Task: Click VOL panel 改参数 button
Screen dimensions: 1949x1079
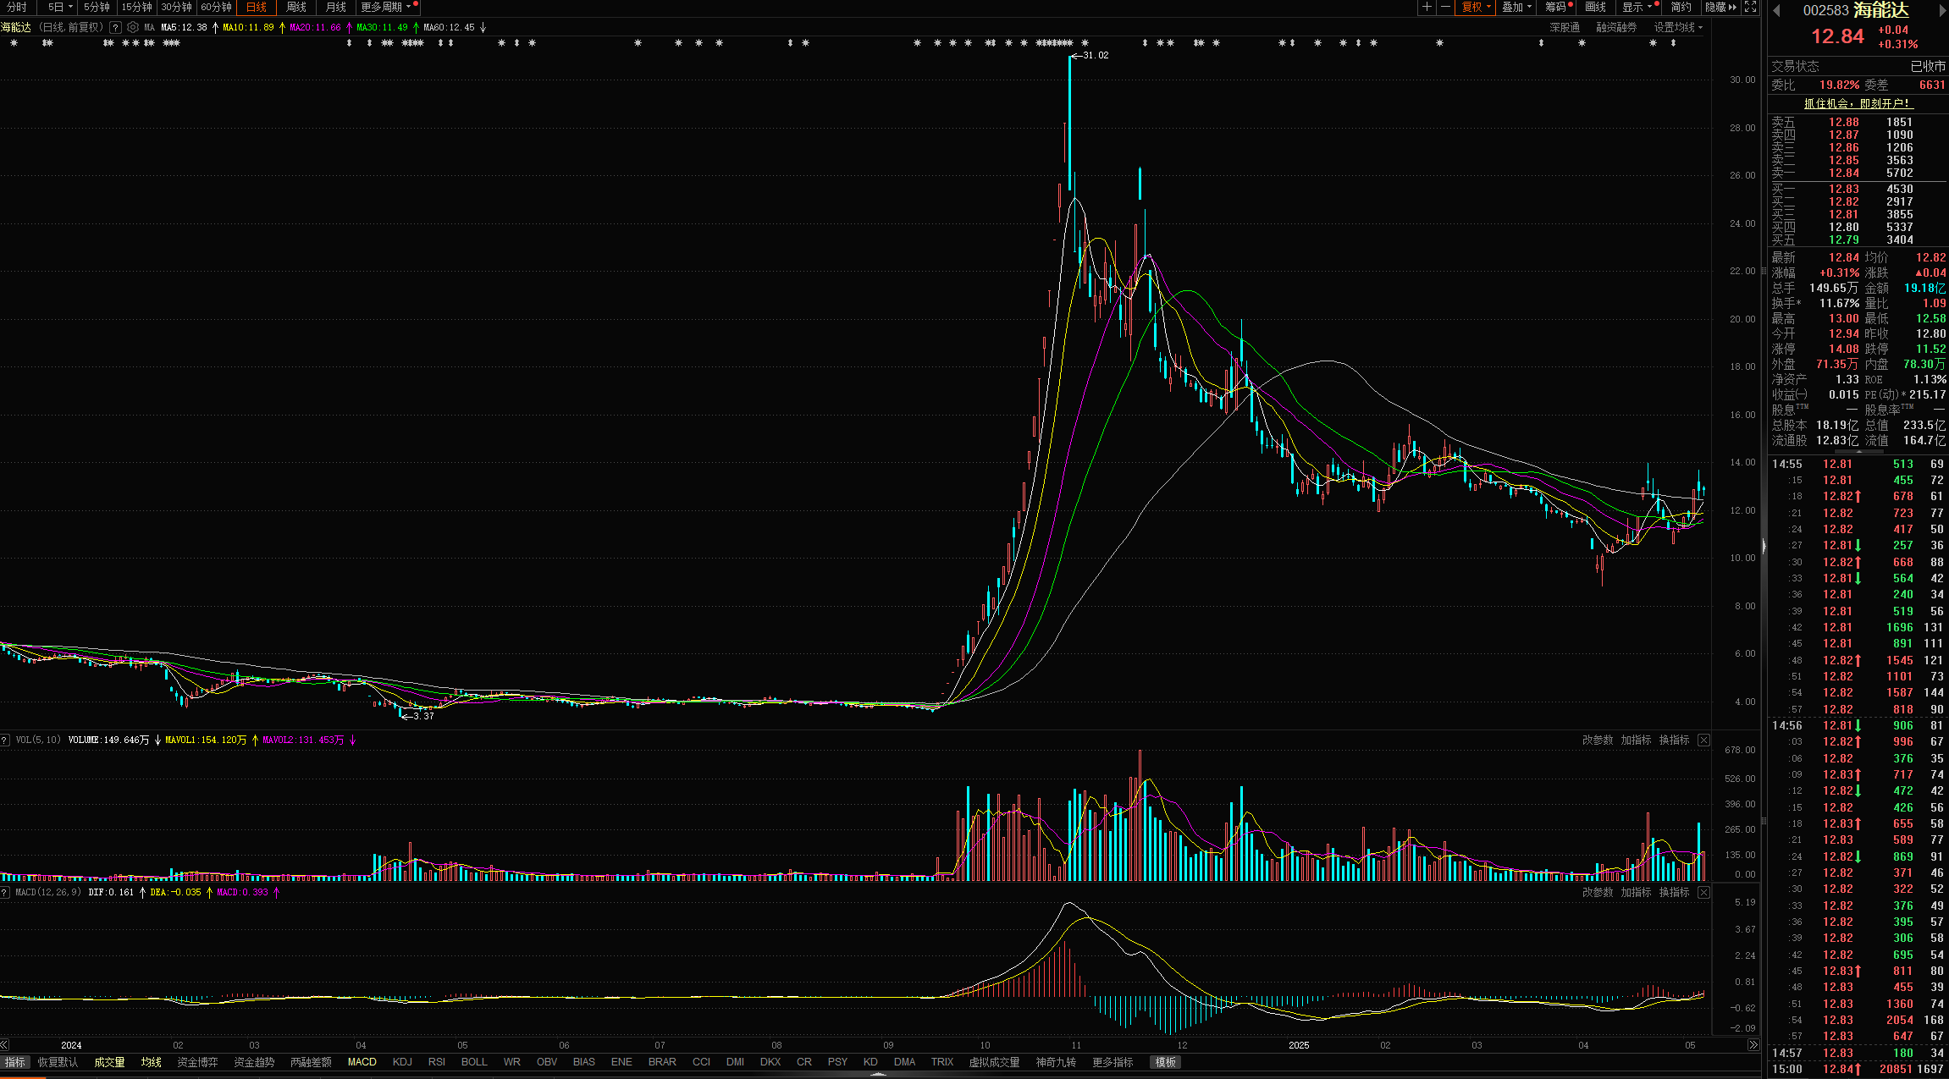Action: click(x=1598, y=740)
